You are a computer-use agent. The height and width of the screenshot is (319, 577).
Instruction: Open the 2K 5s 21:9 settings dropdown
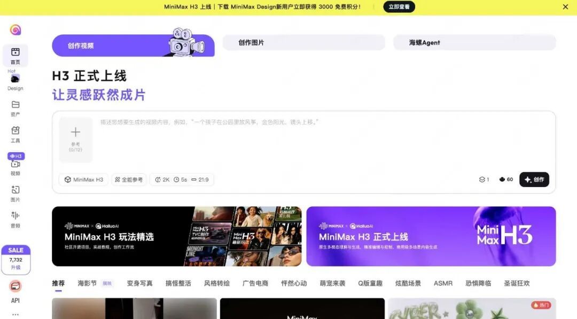[x=182, y=180]
